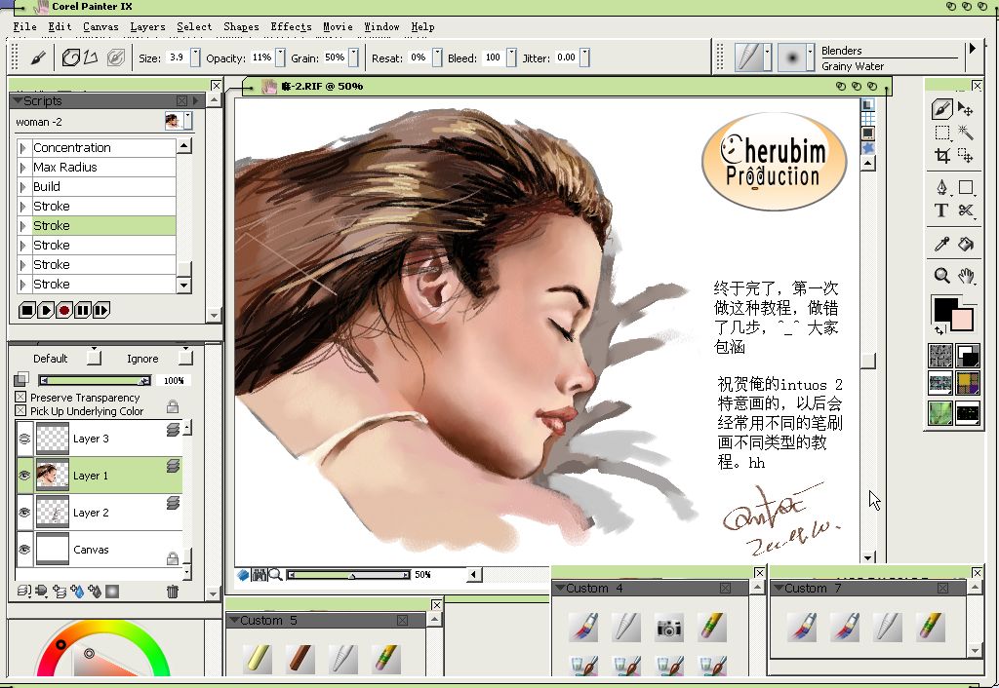Open the Window menu
This screenshot has height=688, width=999.
(381, 26)
